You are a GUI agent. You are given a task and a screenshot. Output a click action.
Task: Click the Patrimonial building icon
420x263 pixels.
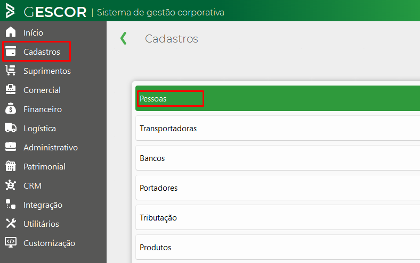[x=11, y=166]
